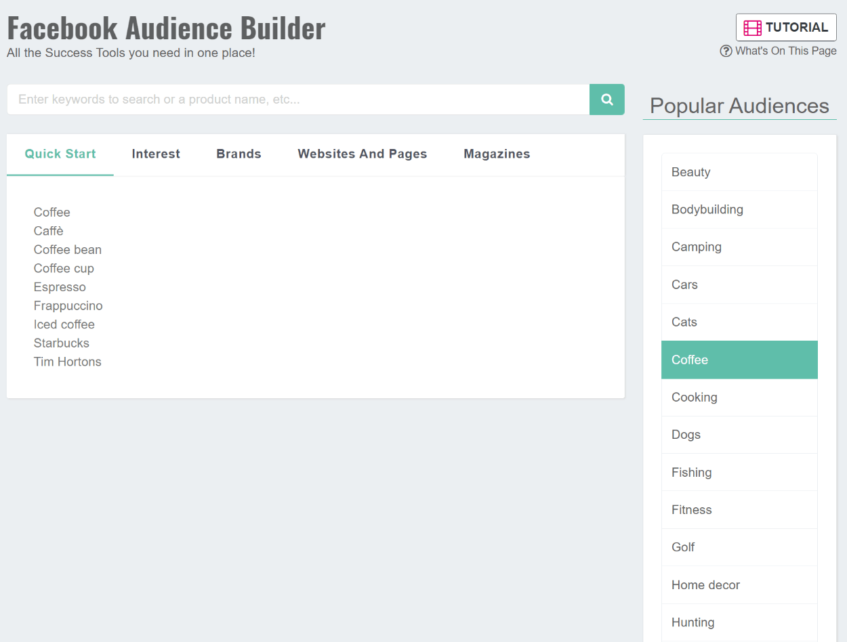Select the Magazines tab
The height and width of the screenshot is (642, 847).
497,154
